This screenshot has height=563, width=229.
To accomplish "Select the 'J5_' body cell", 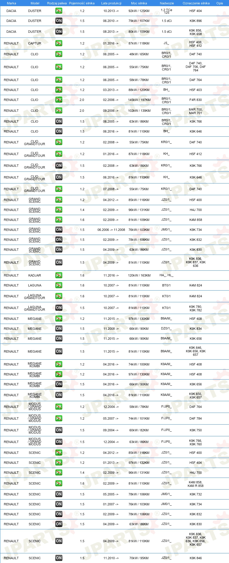I will point(166,43).
